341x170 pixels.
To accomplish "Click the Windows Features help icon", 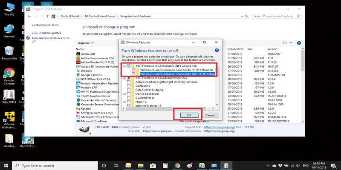I will click(x=217, y=50).
